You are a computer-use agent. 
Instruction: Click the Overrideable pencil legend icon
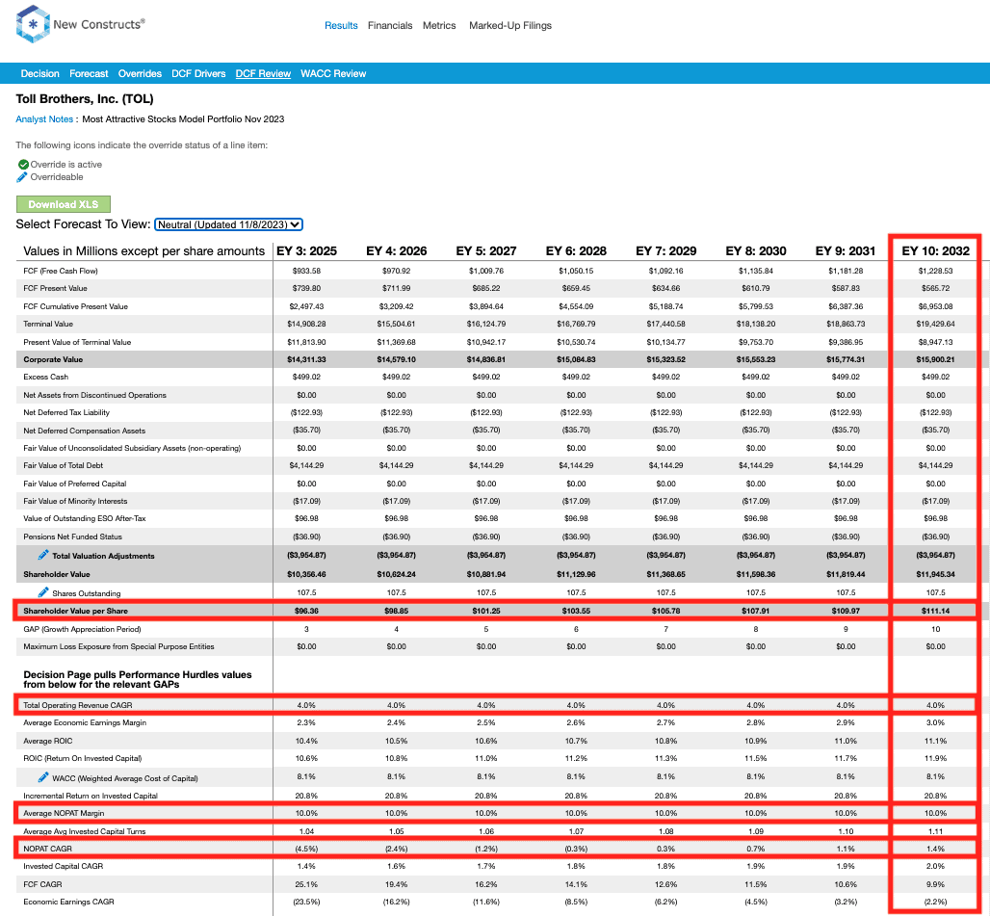coord(22,177)
